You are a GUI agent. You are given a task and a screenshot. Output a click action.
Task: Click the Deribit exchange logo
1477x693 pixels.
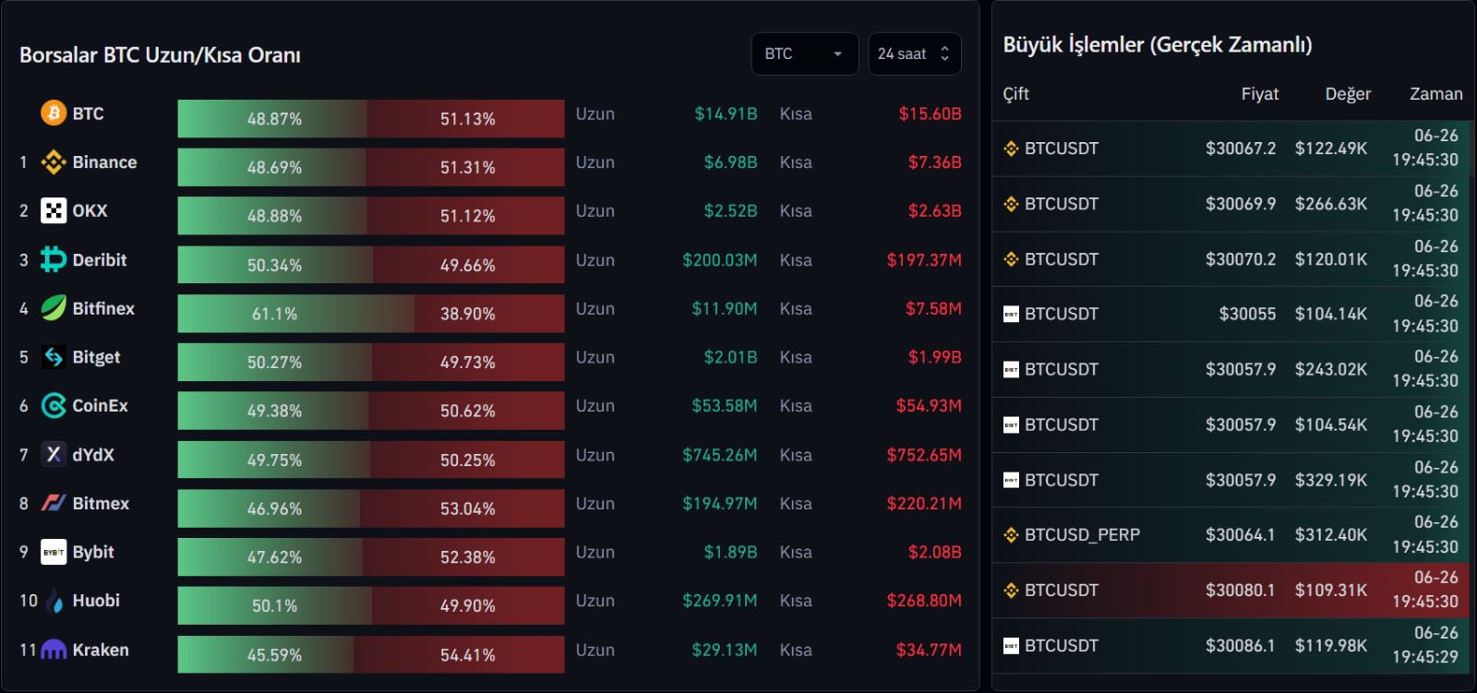click(x=54, y=260)
